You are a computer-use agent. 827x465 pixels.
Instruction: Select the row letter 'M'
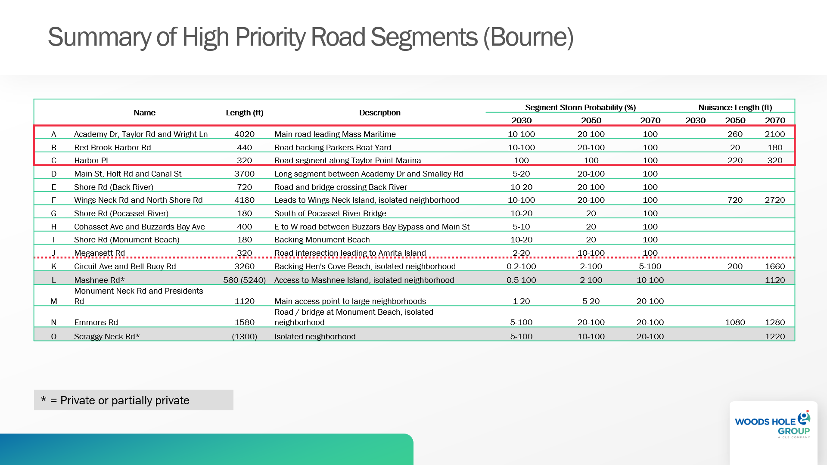[x=54, y=301]
